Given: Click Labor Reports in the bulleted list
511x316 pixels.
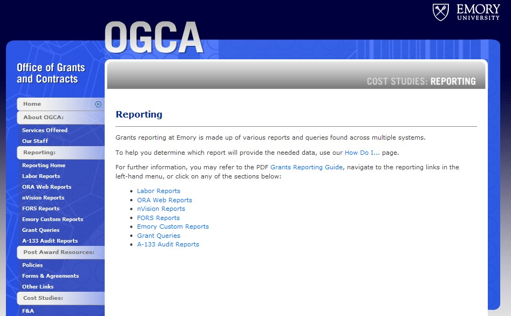Looking at the screenshot, I should pyautogui.click(x=159, y=191).
